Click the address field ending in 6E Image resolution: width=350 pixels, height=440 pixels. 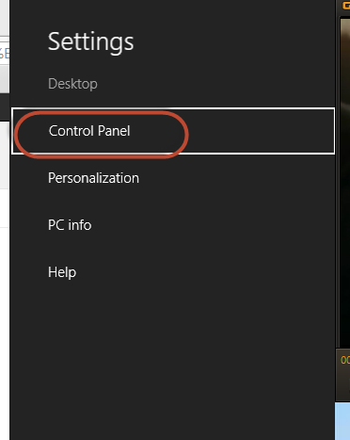click(x=5, y=53)
